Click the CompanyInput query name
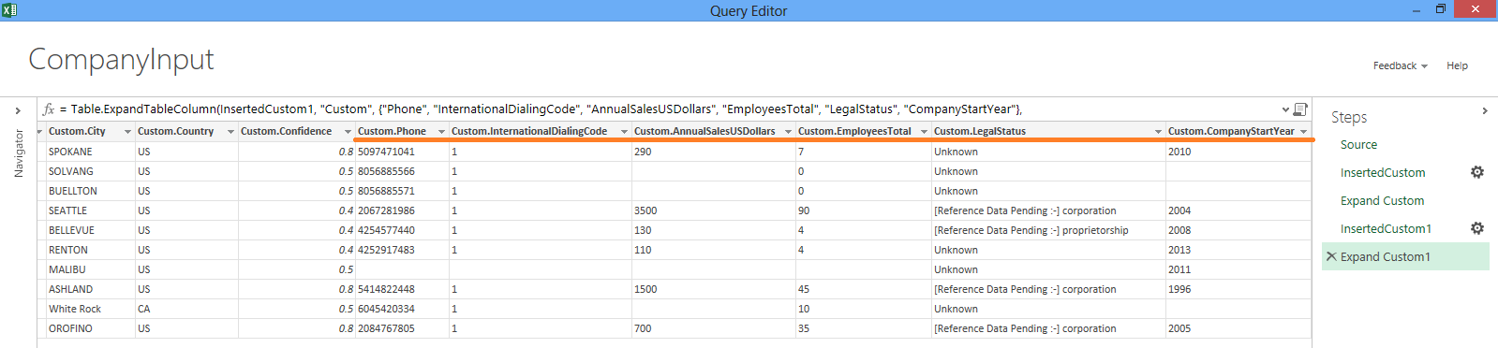 click(121, 60)
